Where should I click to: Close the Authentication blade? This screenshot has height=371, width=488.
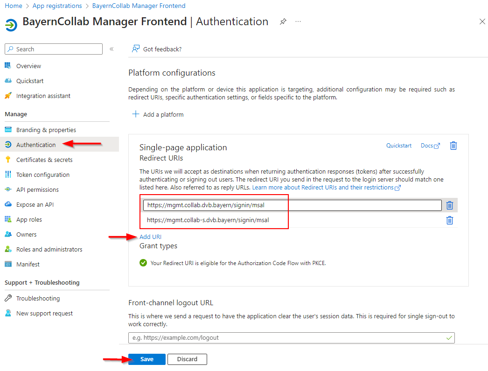tap(482, 22)
